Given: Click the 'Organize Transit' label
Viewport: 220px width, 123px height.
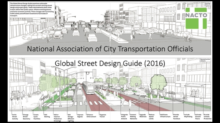Looking at the screenshot, I should coord(103,116).
